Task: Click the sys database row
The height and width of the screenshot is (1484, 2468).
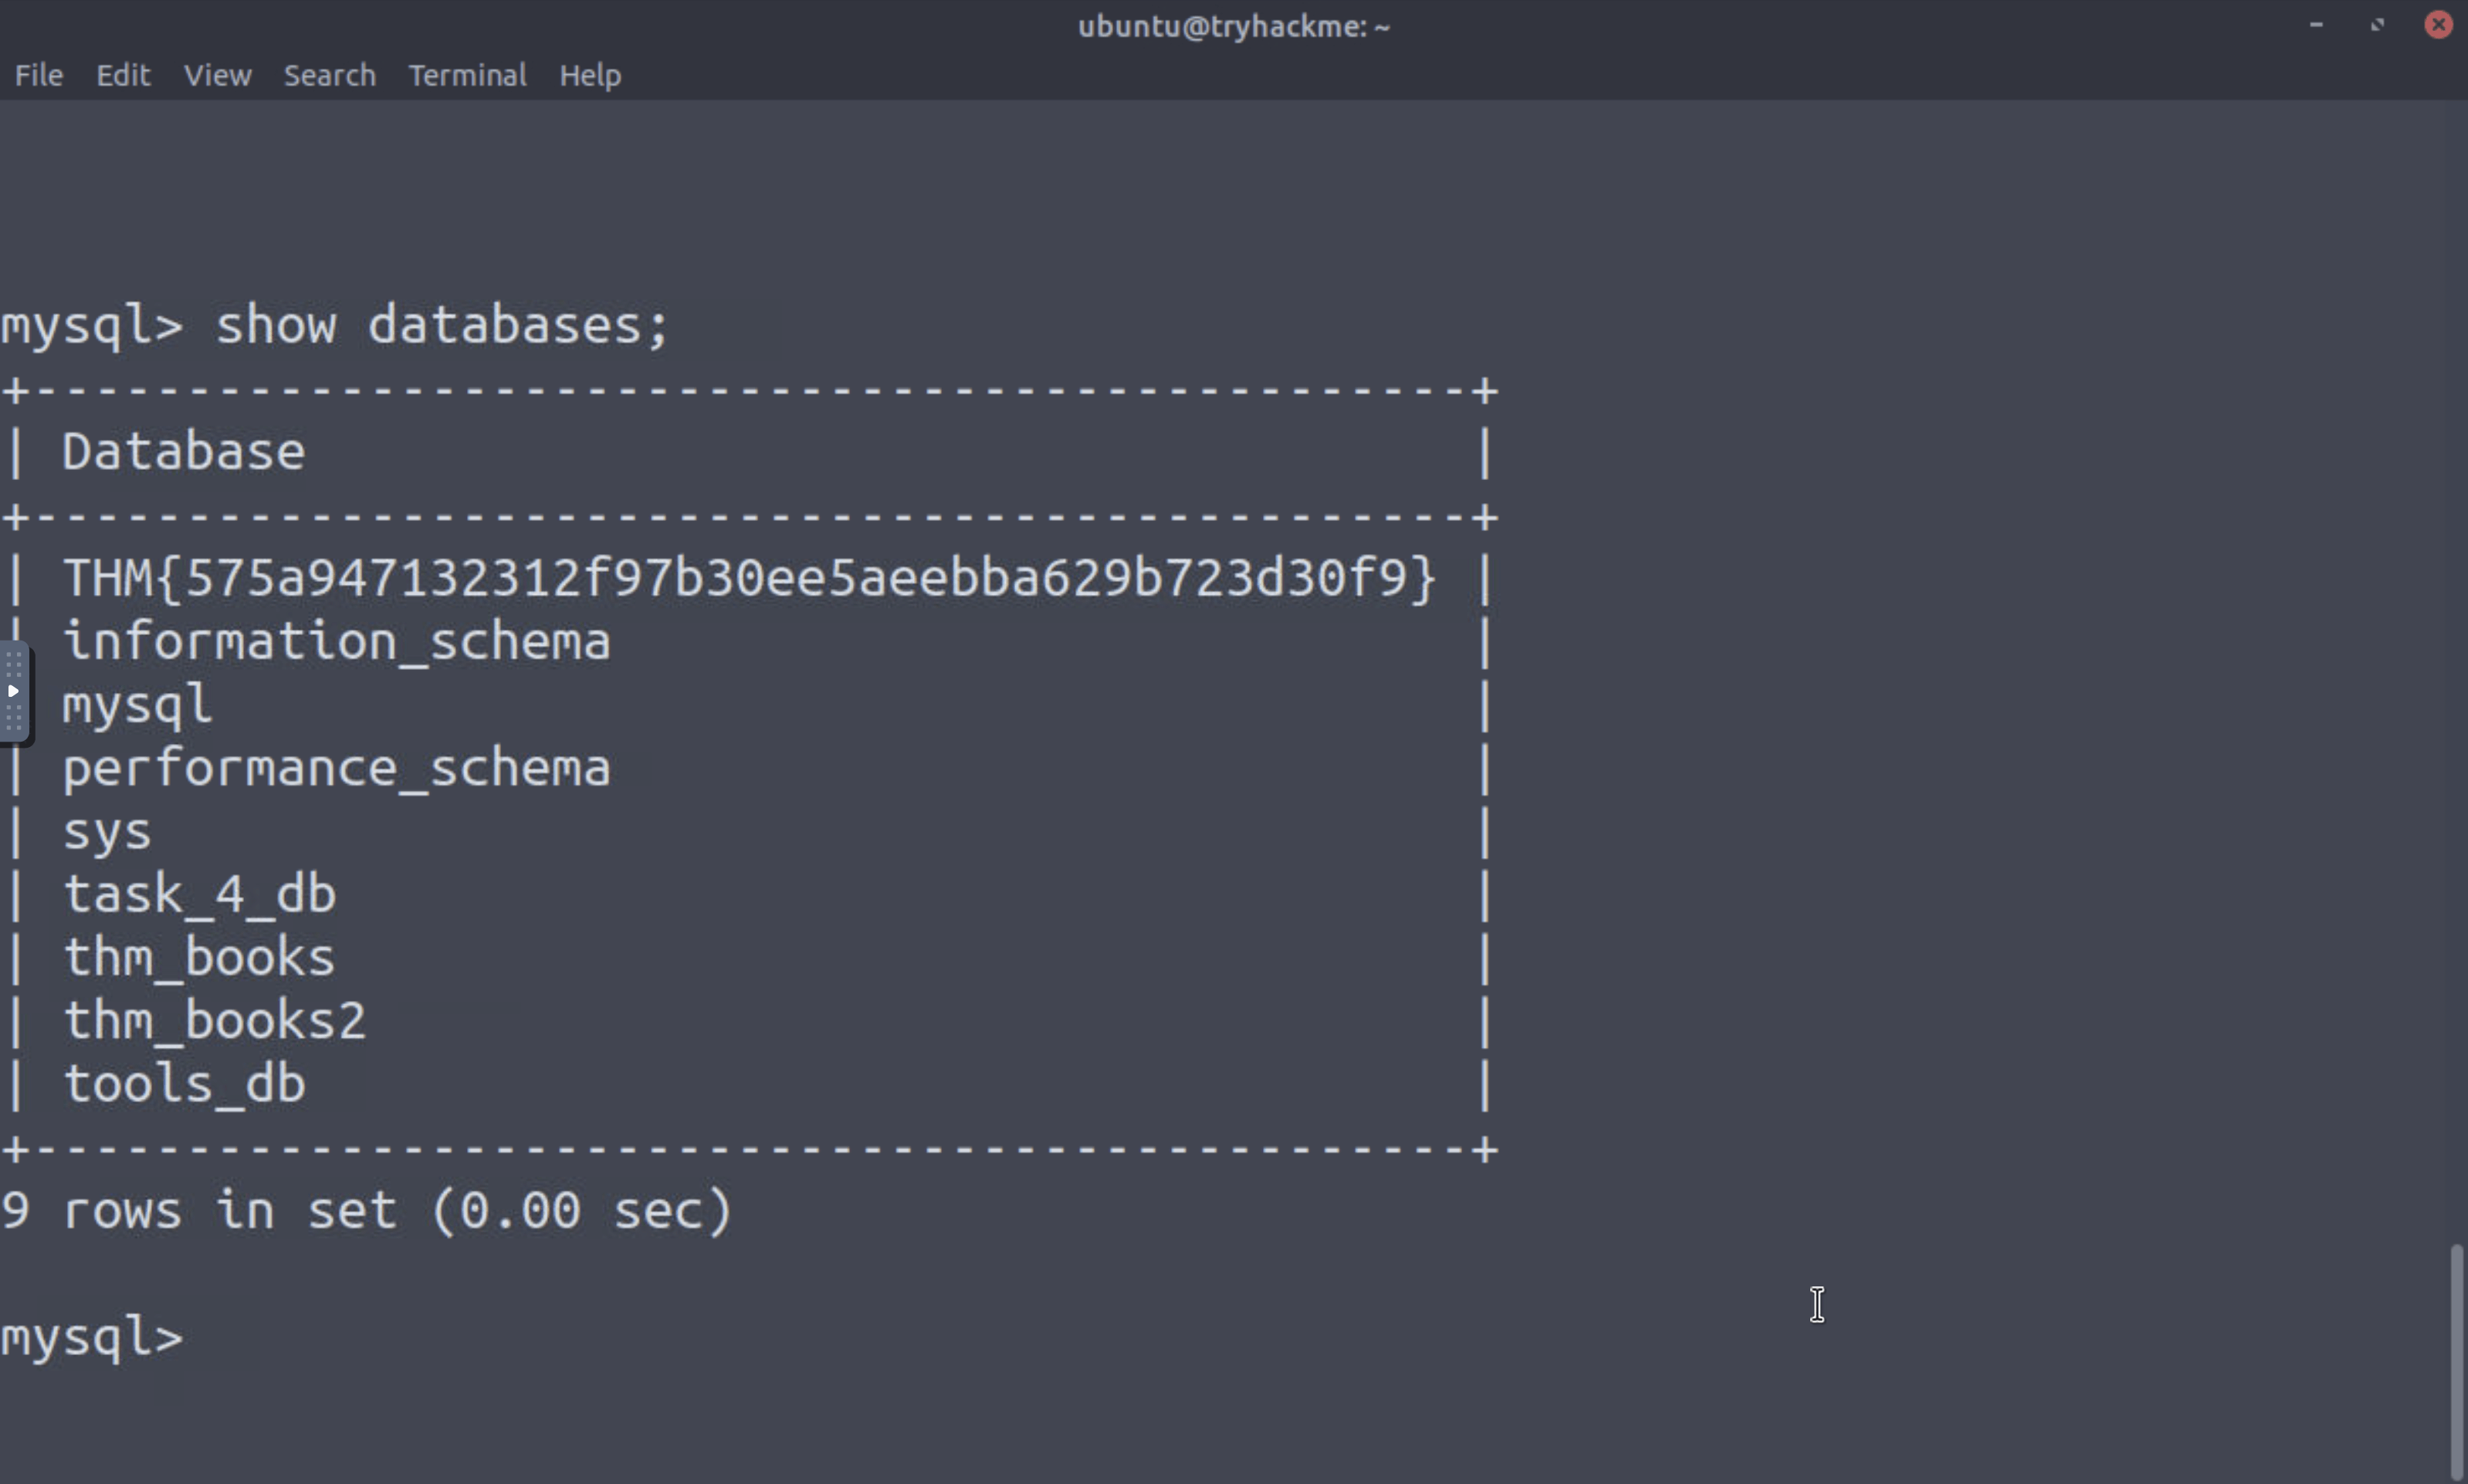Action: click(x=107, y=833)
